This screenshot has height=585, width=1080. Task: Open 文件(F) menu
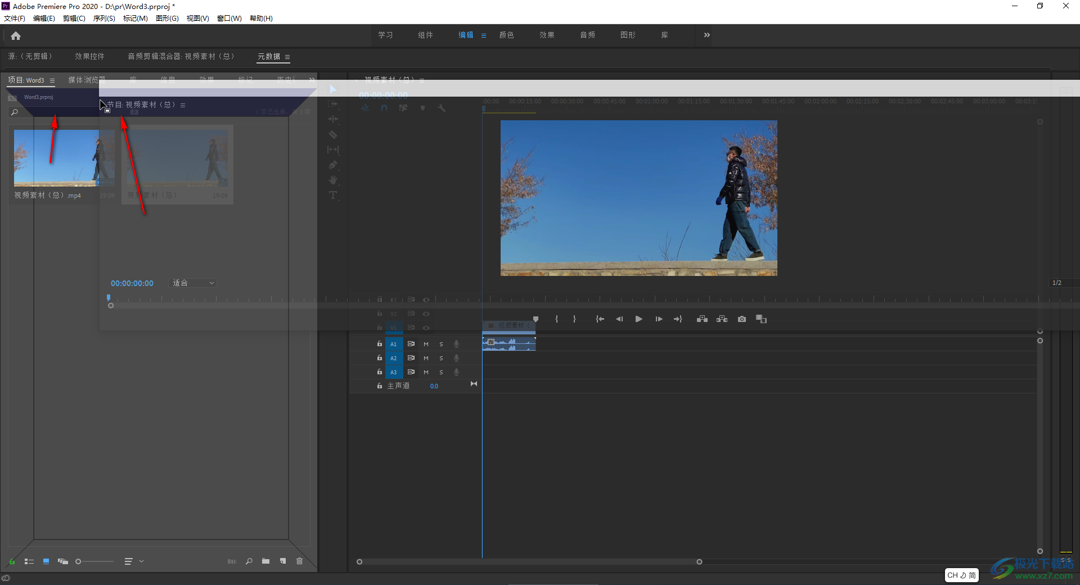tap(15, 19)
